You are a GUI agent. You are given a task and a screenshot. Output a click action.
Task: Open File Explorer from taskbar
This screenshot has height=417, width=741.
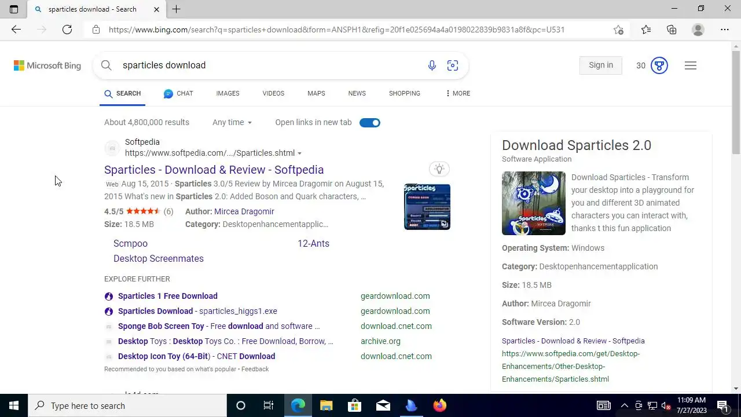[326, 405]
